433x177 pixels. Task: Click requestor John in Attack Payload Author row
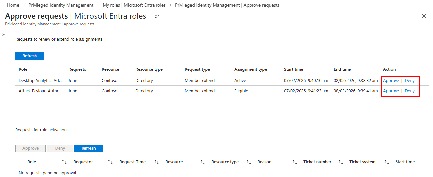tap(73, 91)
